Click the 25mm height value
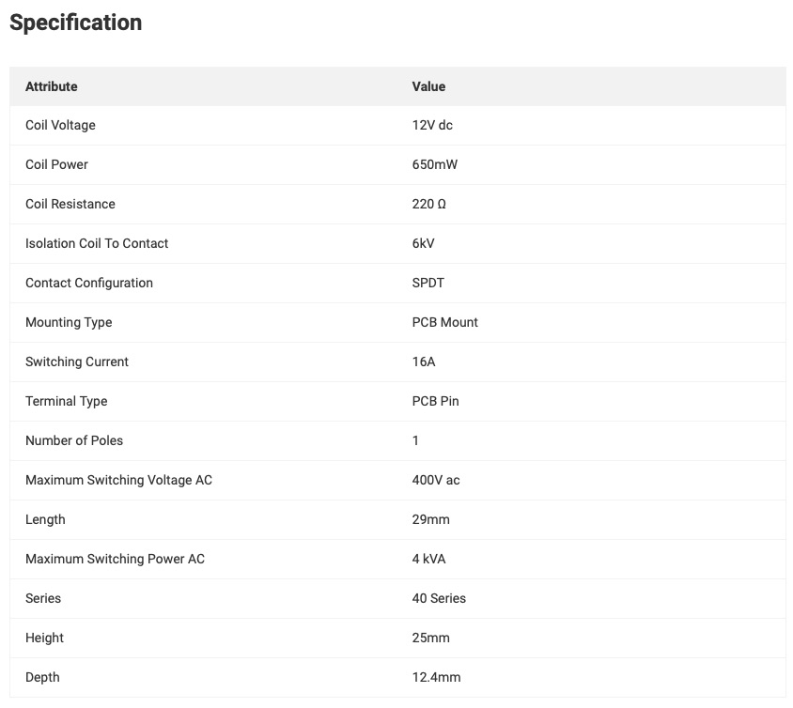Viewport: 793px width, 708px height. [431, 638]
